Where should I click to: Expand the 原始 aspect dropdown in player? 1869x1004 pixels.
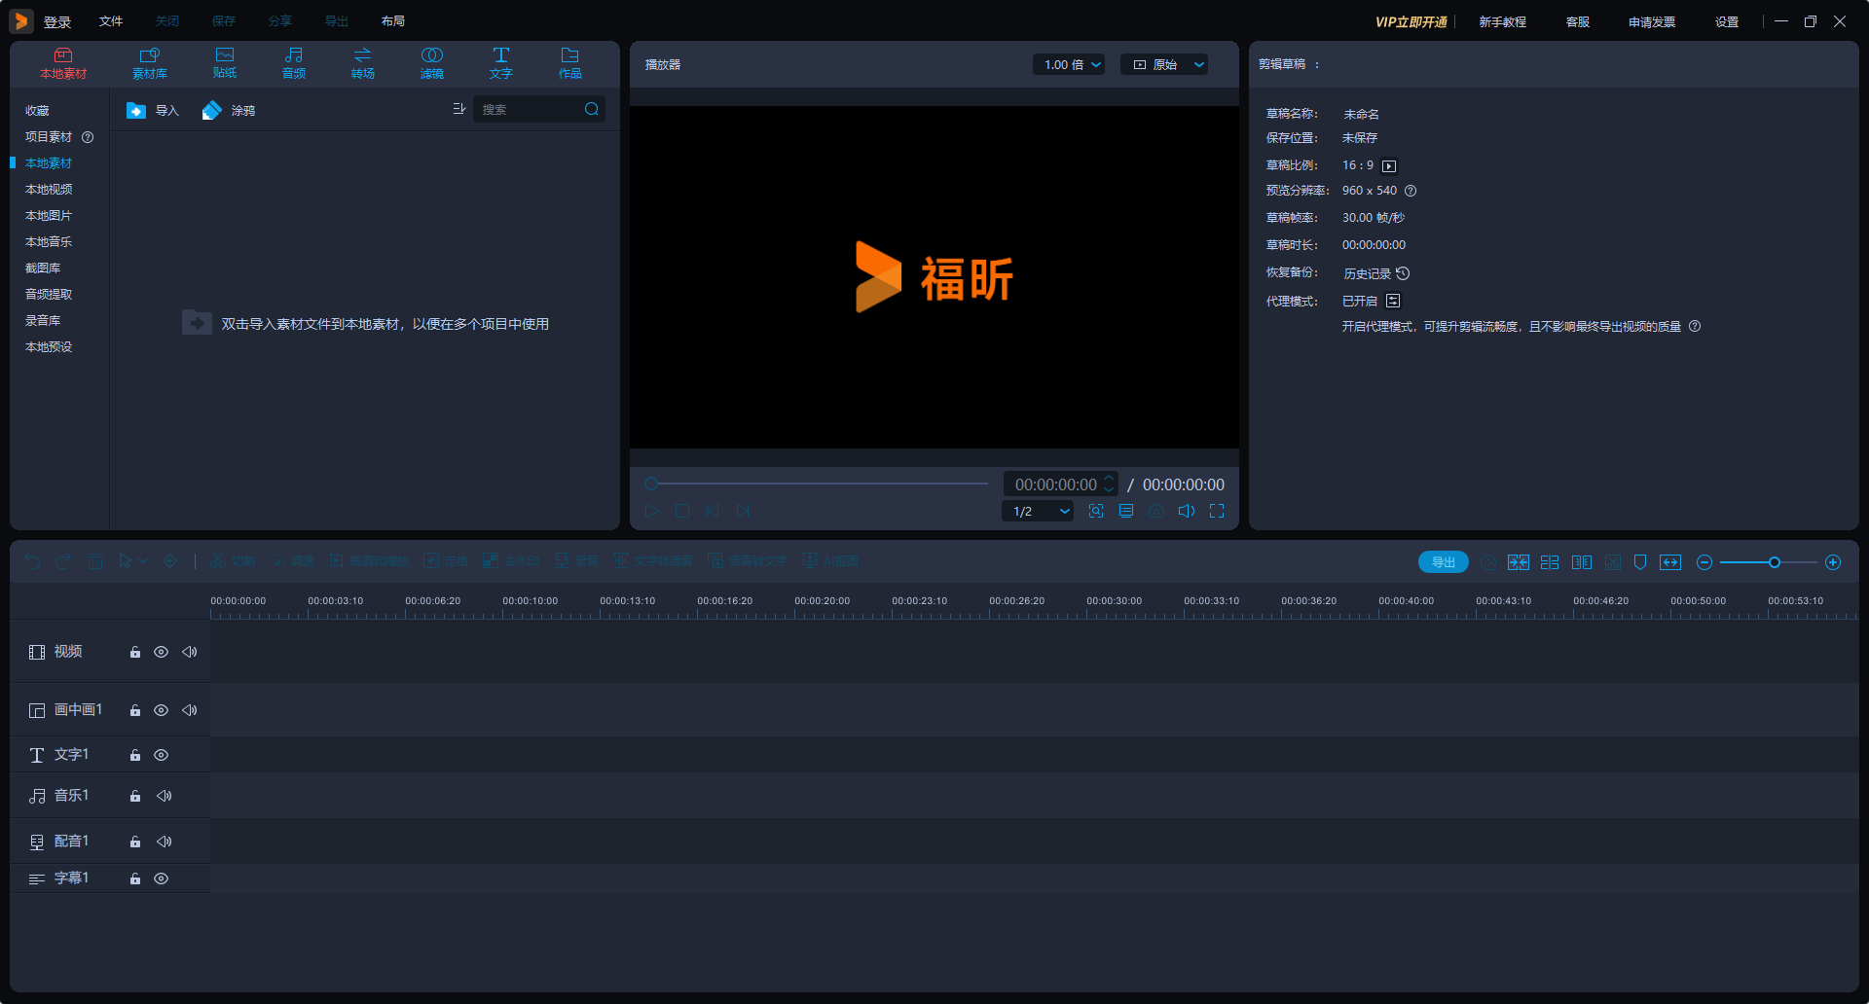click(1164, 64)
